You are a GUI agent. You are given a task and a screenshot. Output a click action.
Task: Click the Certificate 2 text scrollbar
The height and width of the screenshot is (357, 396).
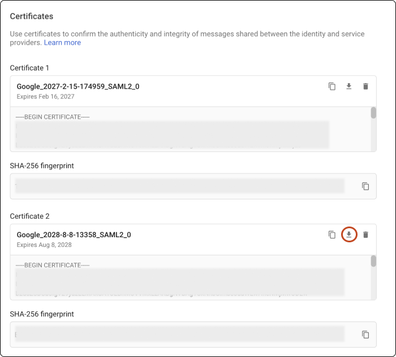pos(373,261)
